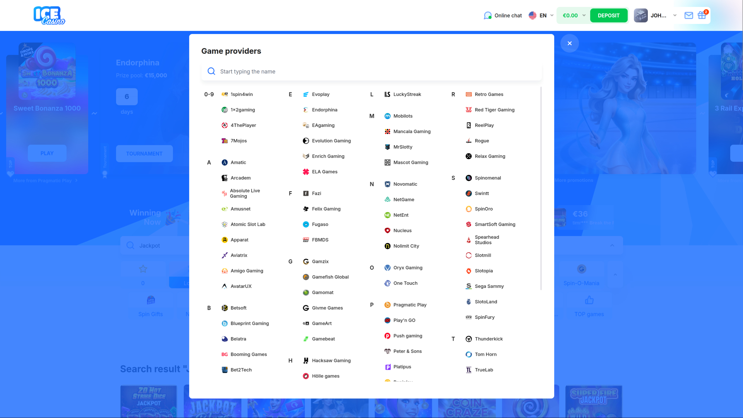Expand the JOH... account menu chevron
The image size is (743, 418).
point(675,15)
